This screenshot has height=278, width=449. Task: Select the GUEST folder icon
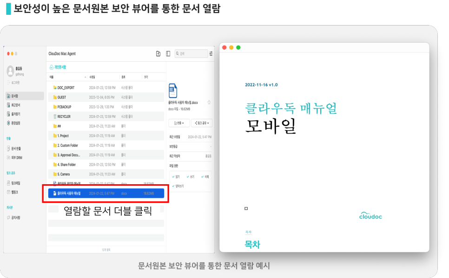(x=55, y=97)
